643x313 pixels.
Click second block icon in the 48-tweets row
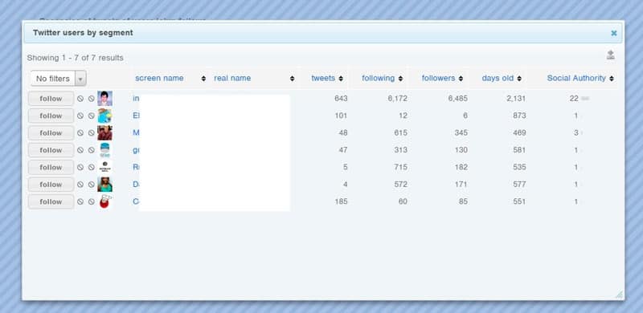coord(91,133)
